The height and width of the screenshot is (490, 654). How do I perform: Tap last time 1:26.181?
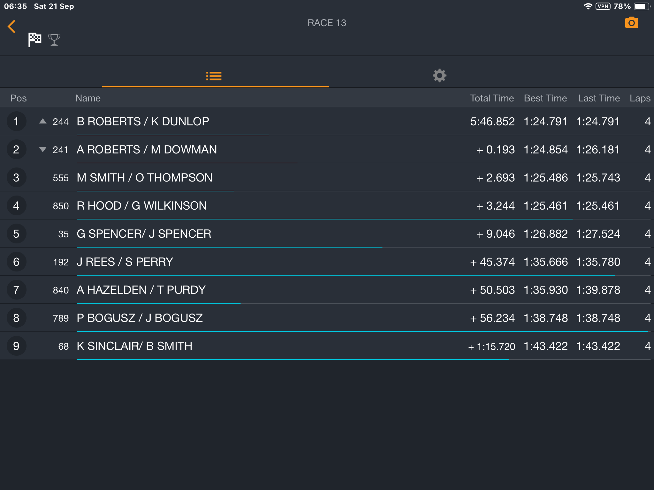598,150
